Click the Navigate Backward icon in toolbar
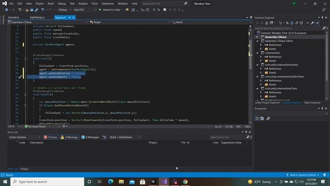The height and width of the screenshot is (186, 330). 6,10
